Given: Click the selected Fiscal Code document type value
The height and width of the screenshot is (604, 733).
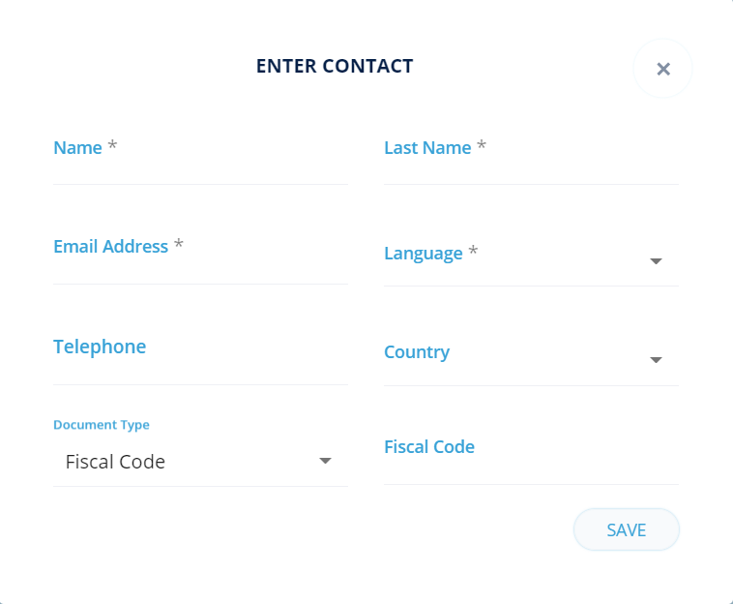Looking at the screenshot, I should pyautogui.click(x=115, y=462).
